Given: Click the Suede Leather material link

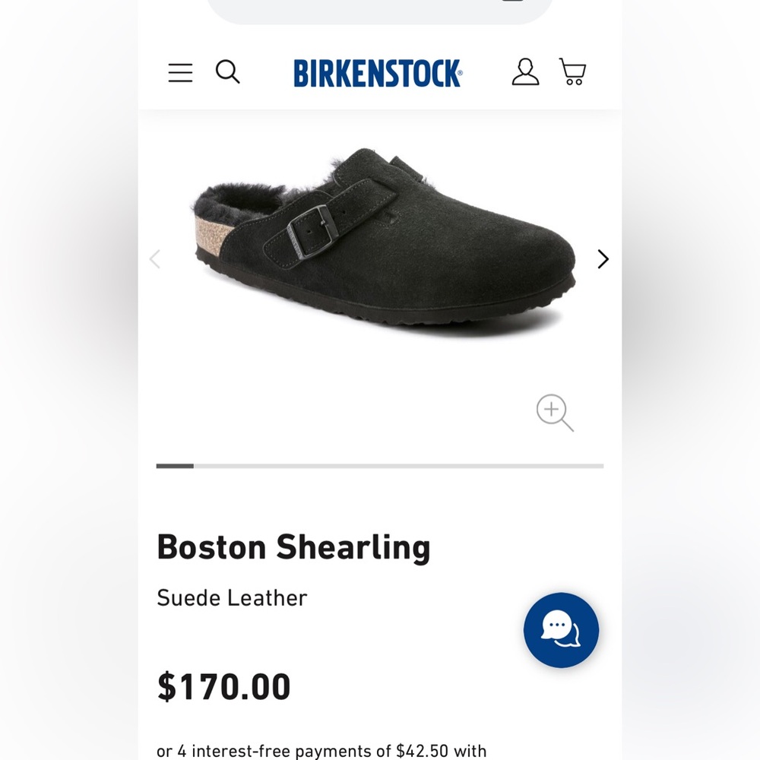Looking at the screenshot, I should point(232,598).
